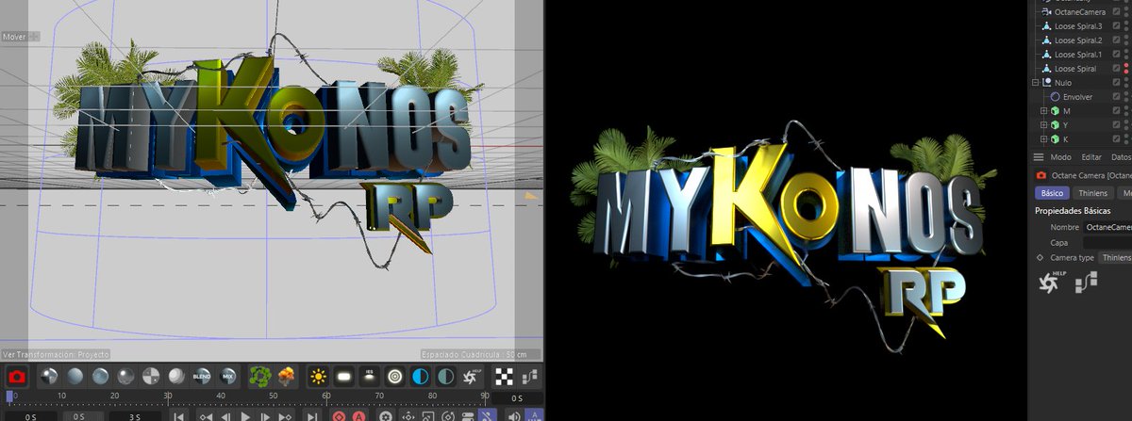The width and height of the screenshot is (1132, 421).
Task: Click the checkerboard texture icon
Action: coord(506,377)
